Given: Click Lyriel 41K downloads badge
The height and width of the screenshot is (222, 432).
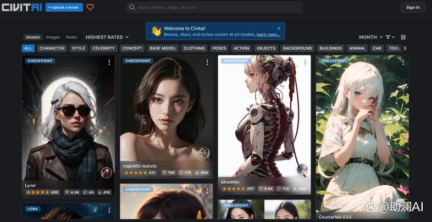Looking at the screenshot, I should point(104,192).
